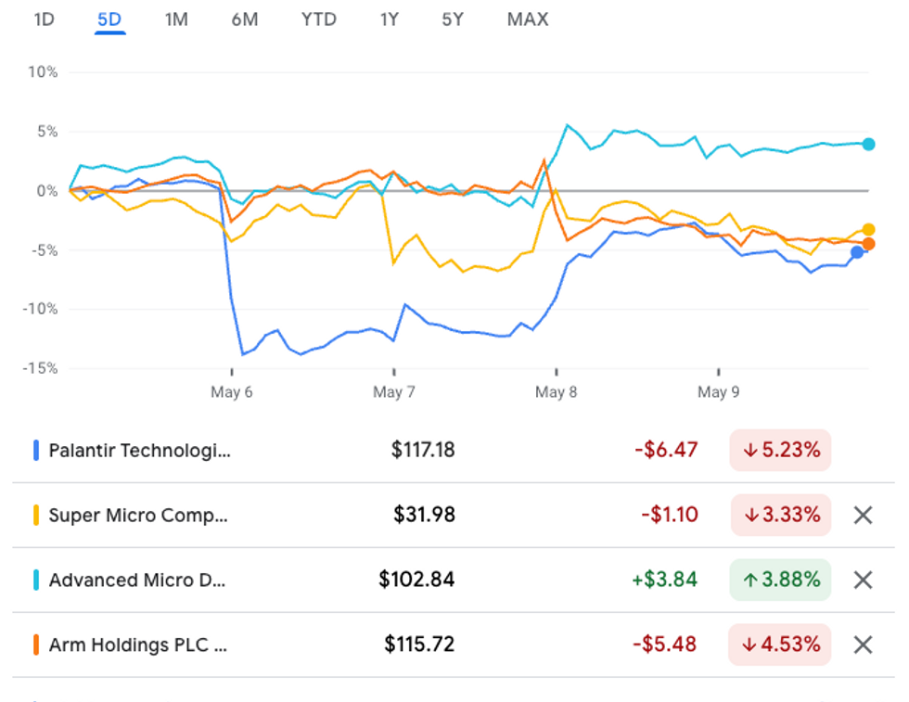Remove Super Micro Computer from comparison
The image size is (909, 702).
coord(863,515)
